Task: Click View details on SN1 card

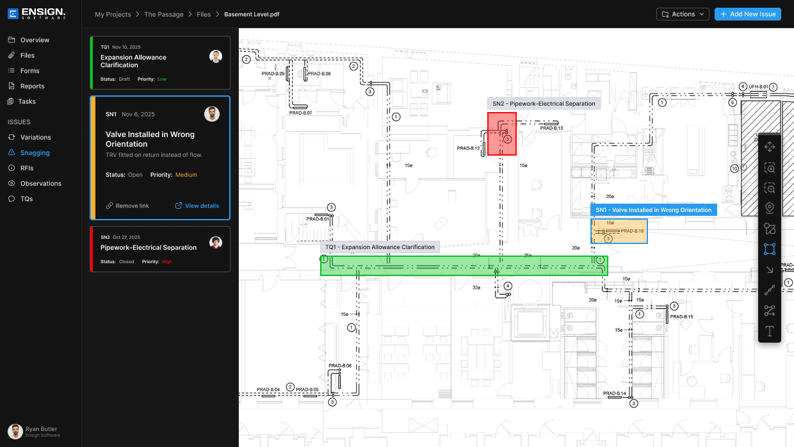Action: pos(197,206)
